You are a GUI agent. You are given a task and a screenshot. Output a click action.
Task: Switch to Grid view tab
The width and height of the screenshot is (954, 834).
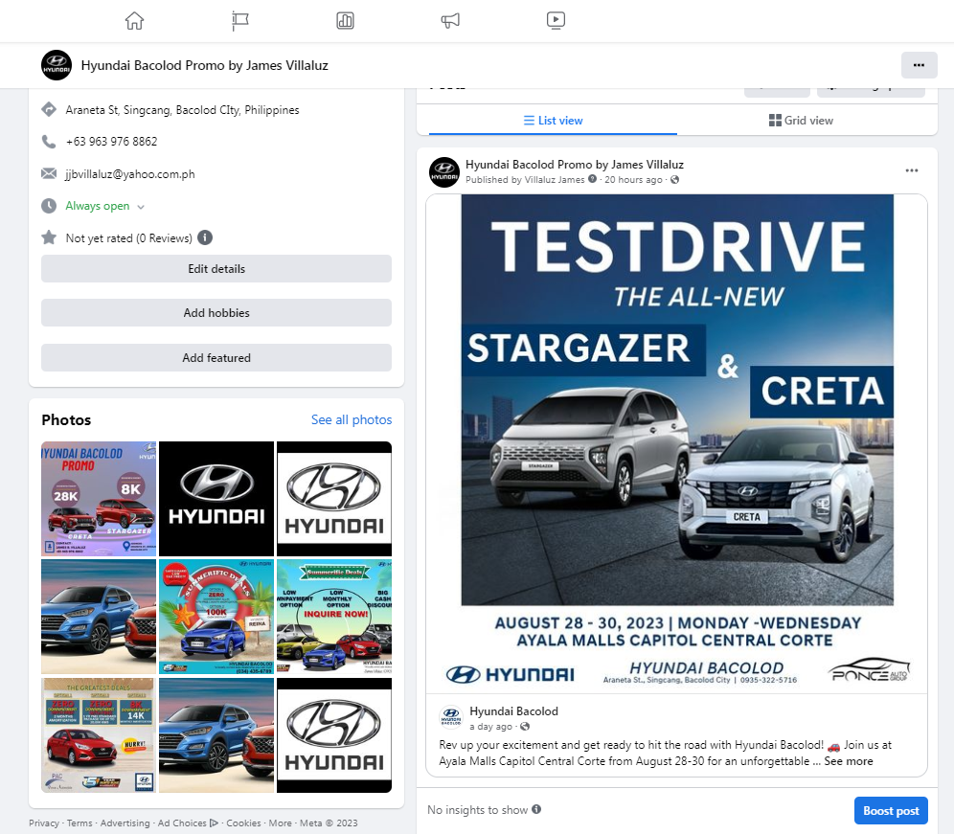point(802,121)
